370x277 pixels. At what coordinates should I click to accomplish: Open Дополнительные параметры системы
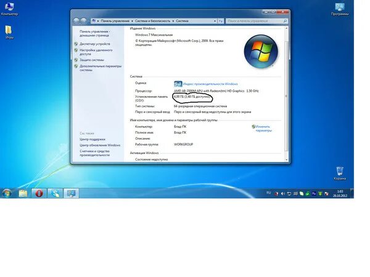coord(101,68)
